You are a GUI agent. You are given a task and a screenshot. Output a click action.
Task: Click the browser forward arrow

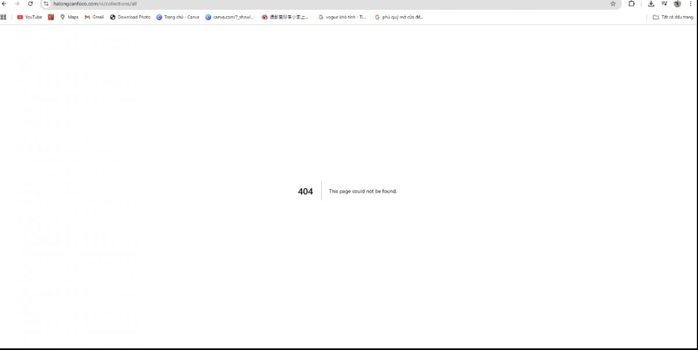tap(17, 3)
